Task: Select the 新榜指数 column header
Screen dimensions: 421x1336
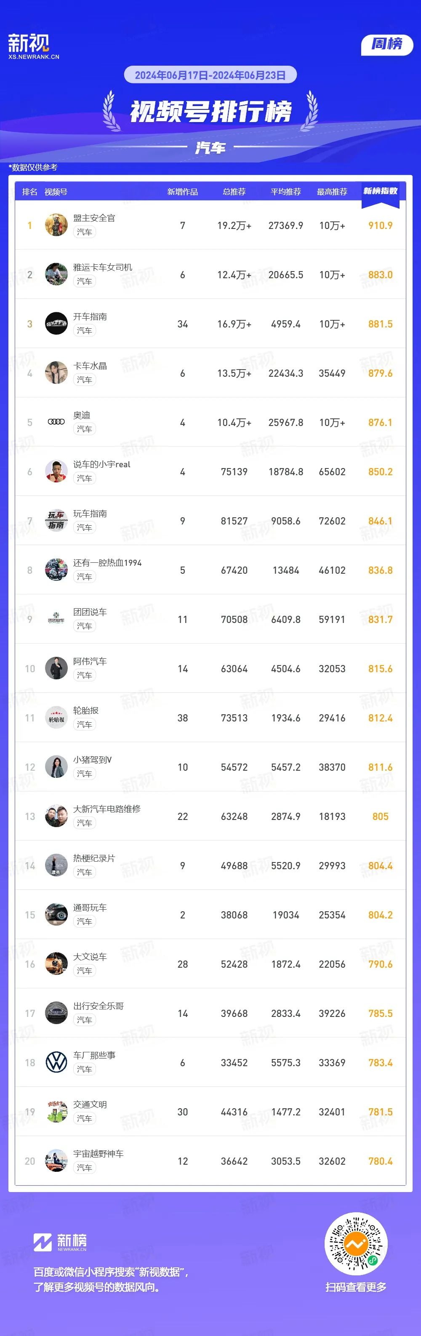Action: (381, 192)
